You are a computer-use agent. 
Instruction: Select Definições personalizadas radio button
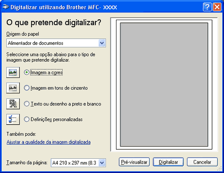[x=26, y=119]
